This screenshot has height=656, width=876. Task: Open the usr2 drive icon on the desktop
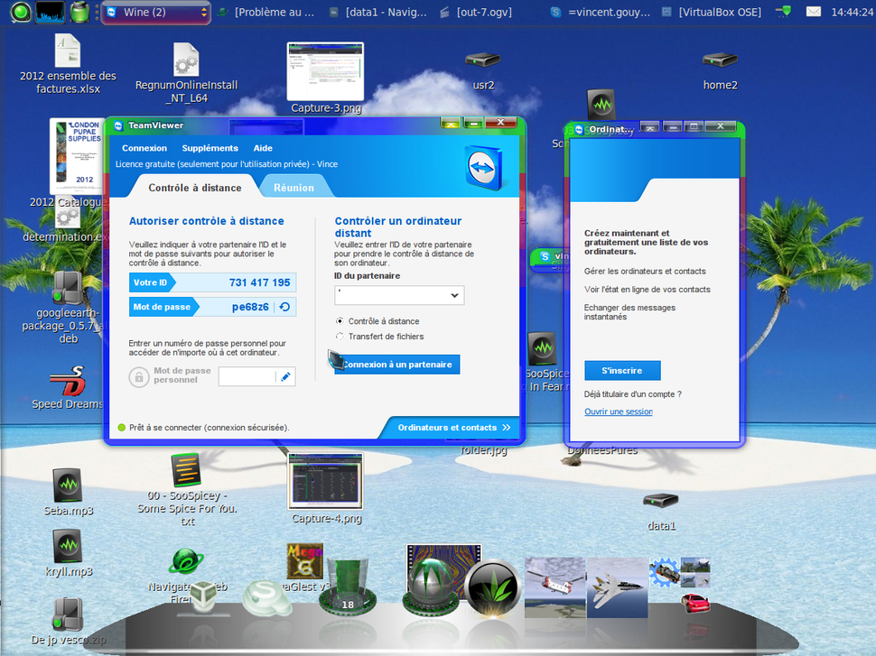click(483, 60)
